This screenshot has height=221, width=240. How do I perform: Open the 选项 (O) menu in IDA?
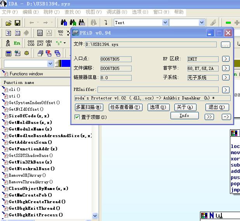click(x=140, y=12)
